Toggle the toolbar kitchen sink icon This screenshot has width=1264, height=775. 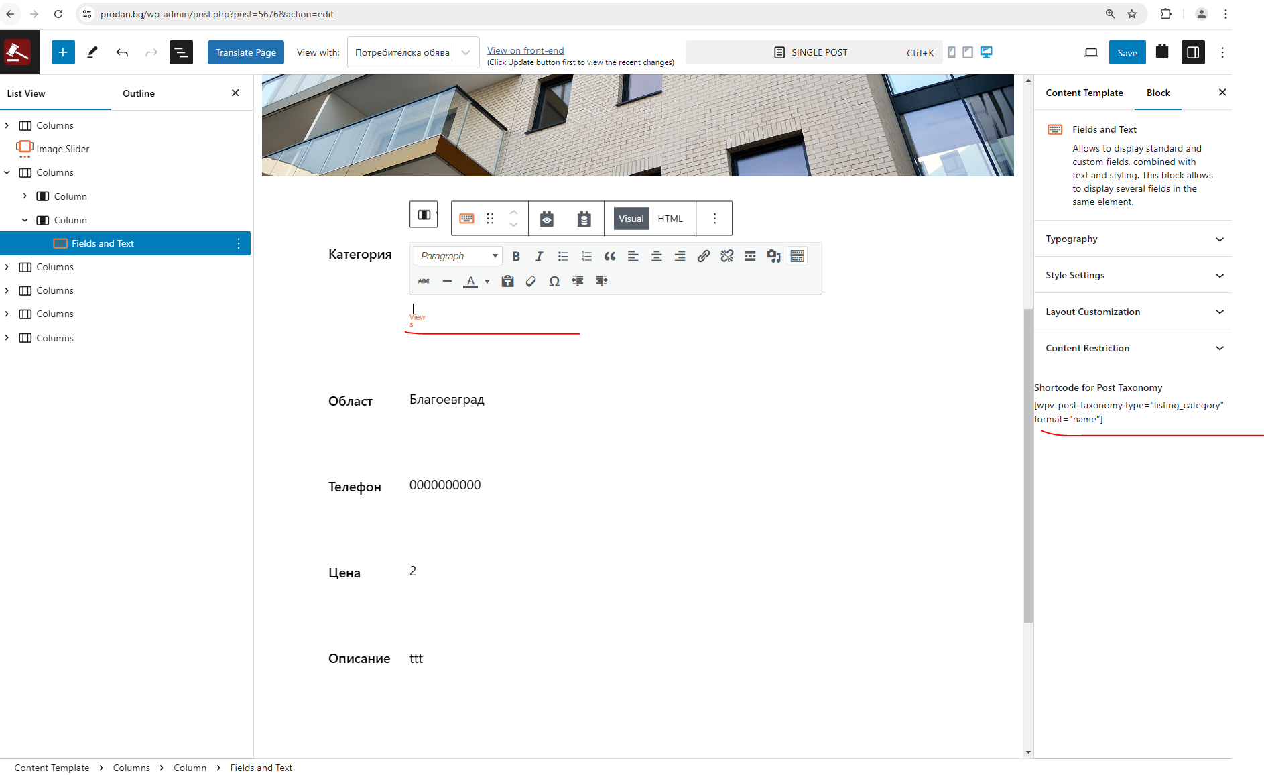pos(798,256)
